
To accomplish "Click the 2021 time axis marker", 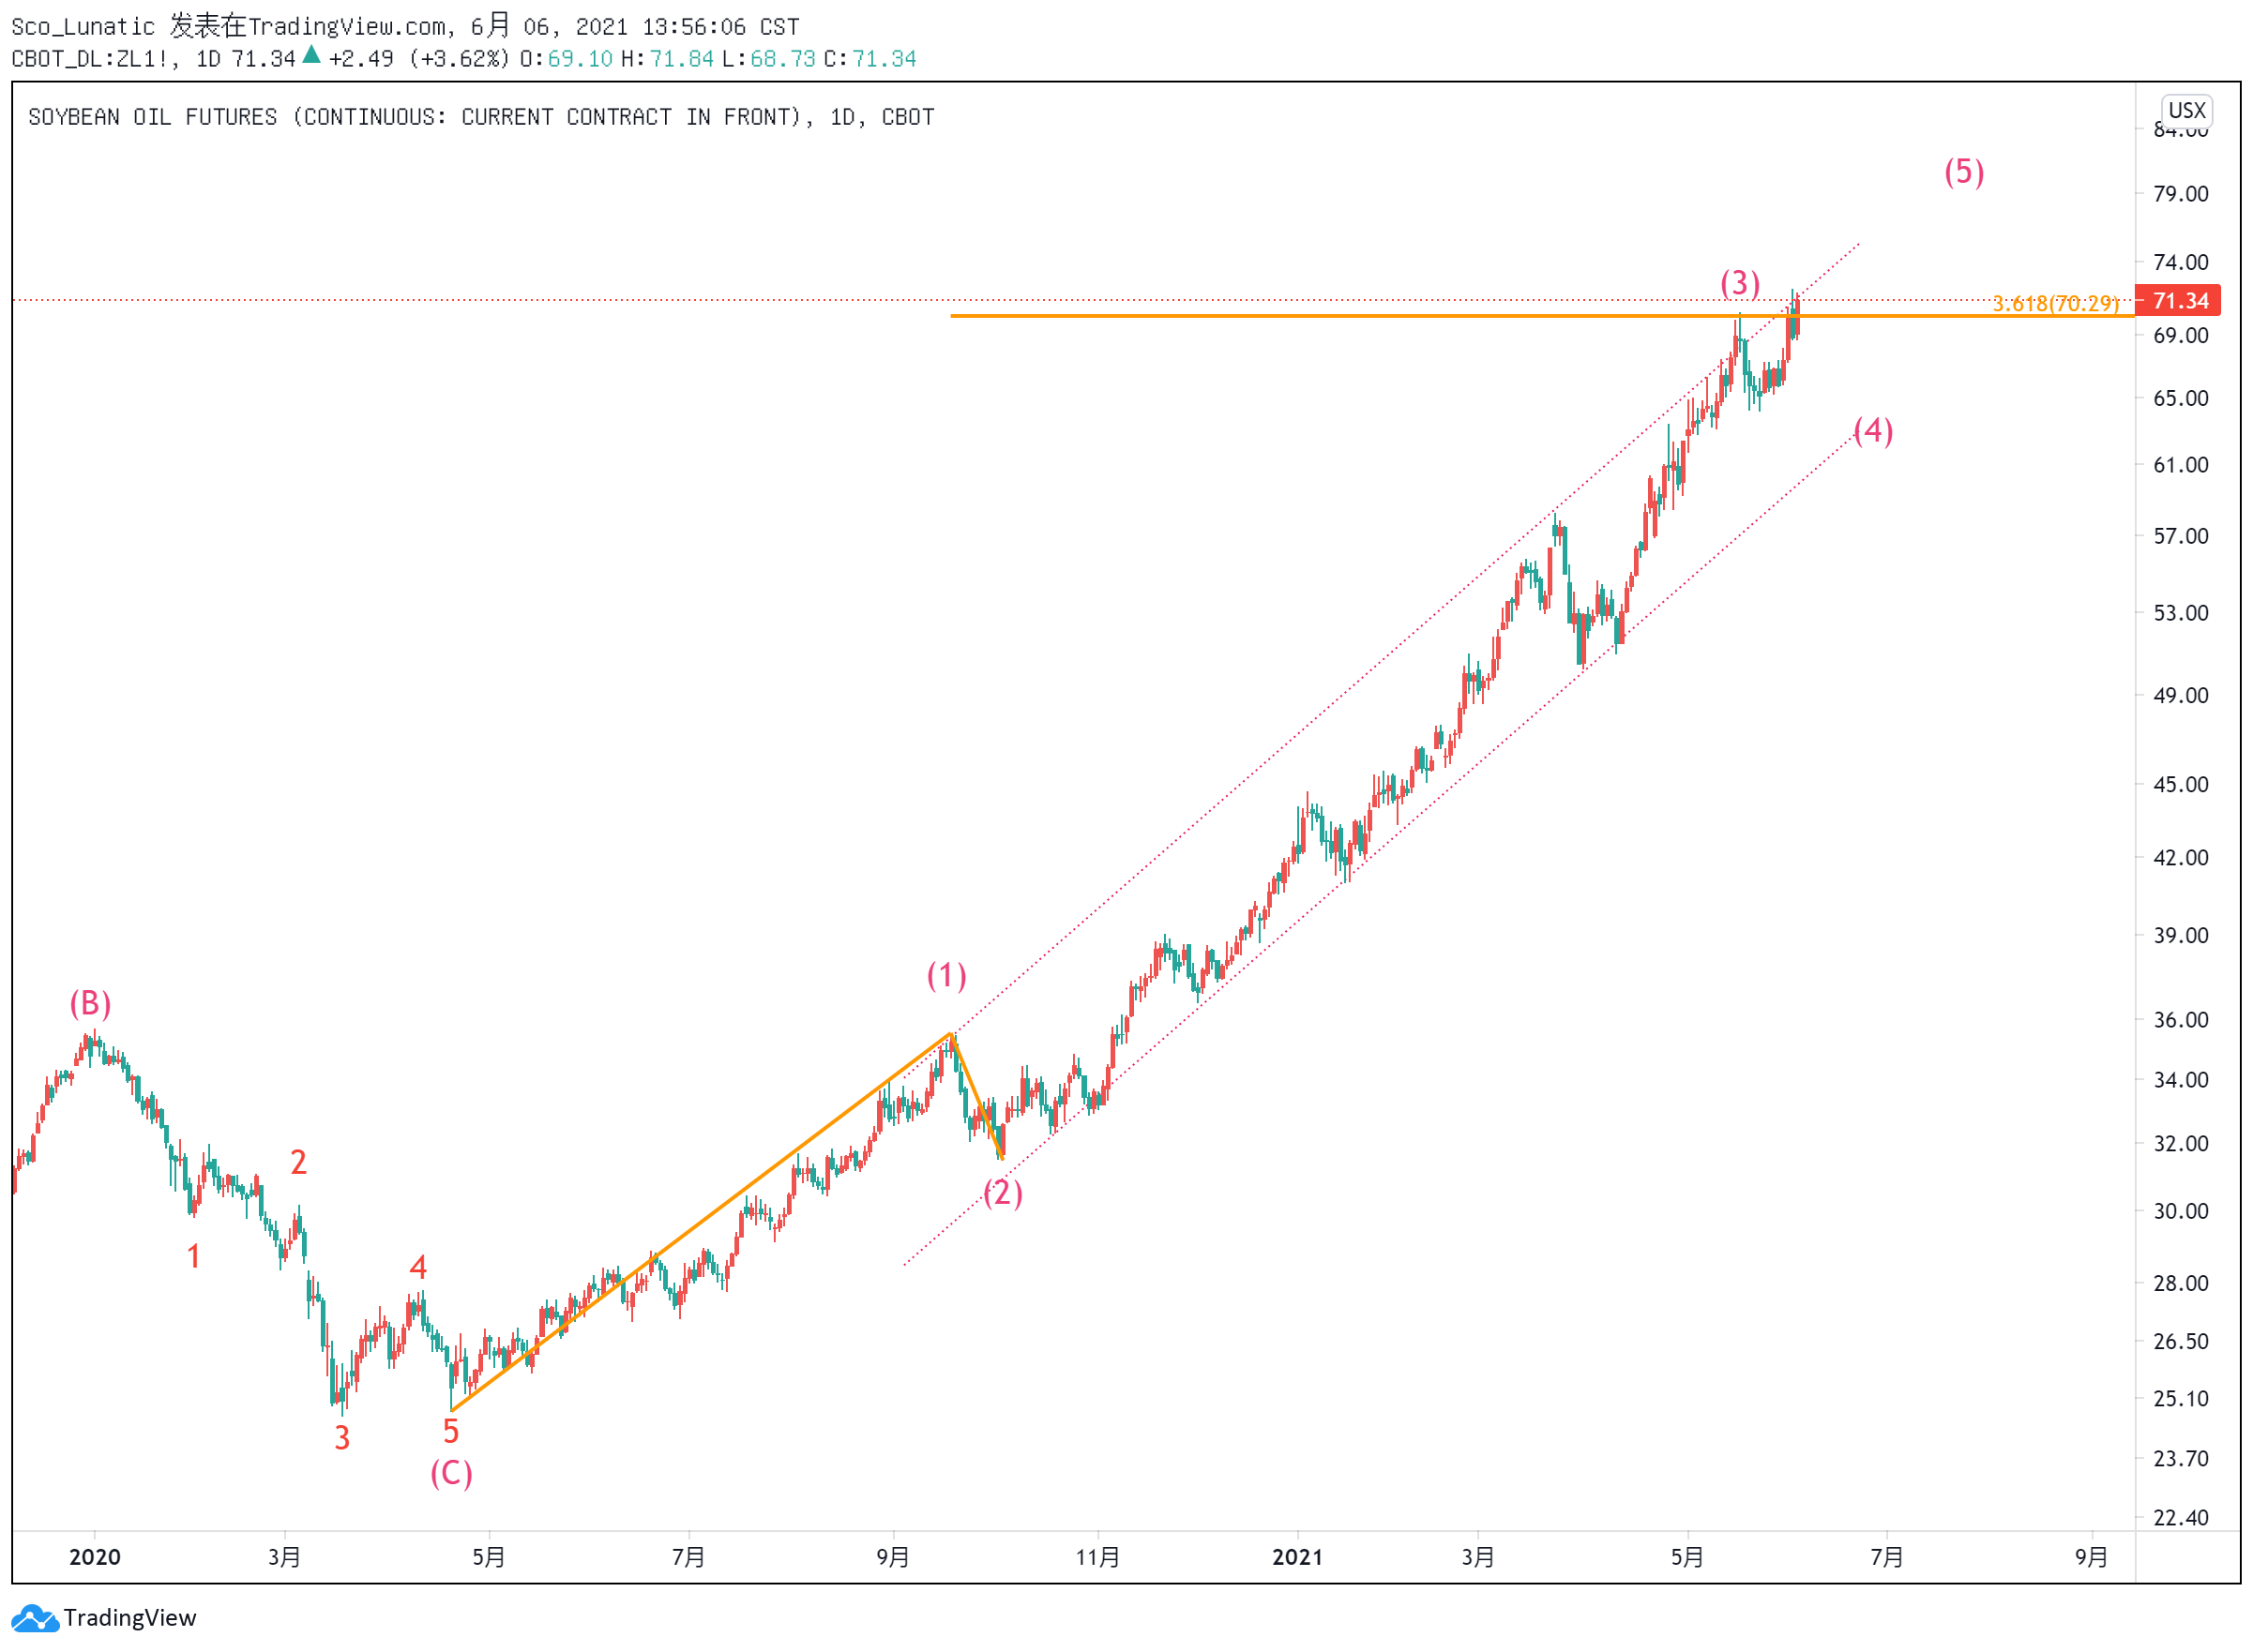I will click(1297, 1557).
